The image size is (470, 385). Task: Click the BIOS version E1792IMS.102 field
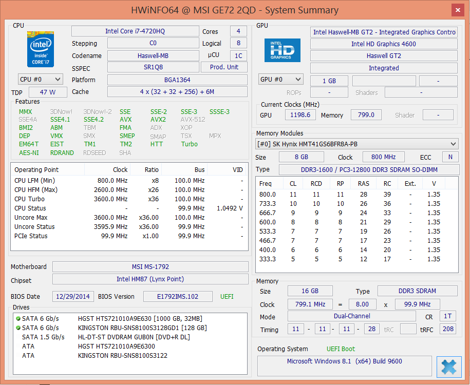tap(178, 297)
